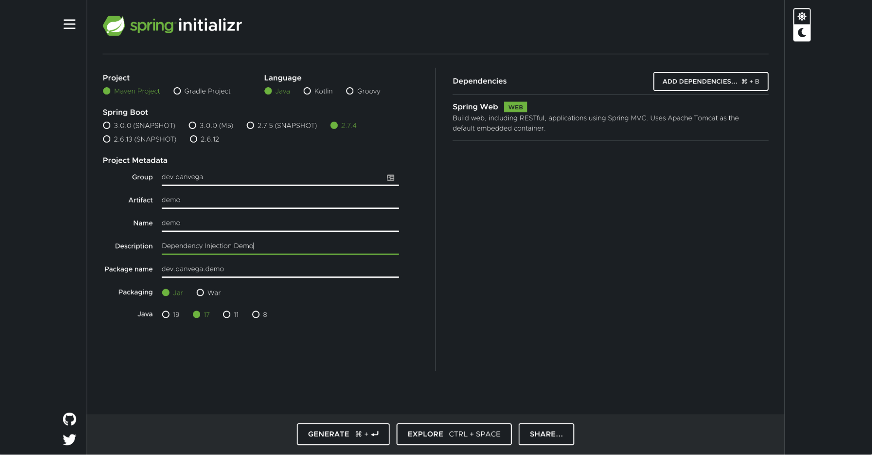Select Spring Boot 3.0.0 (SNAPSHOT)

tap(139, 126)
